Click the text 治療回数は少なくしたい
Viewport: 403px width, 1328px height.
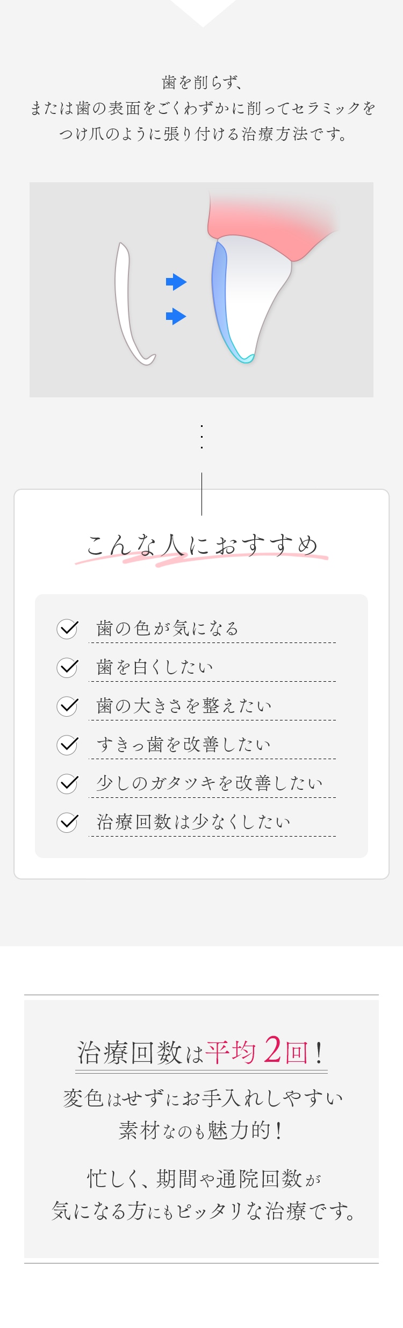click(193, 822)
